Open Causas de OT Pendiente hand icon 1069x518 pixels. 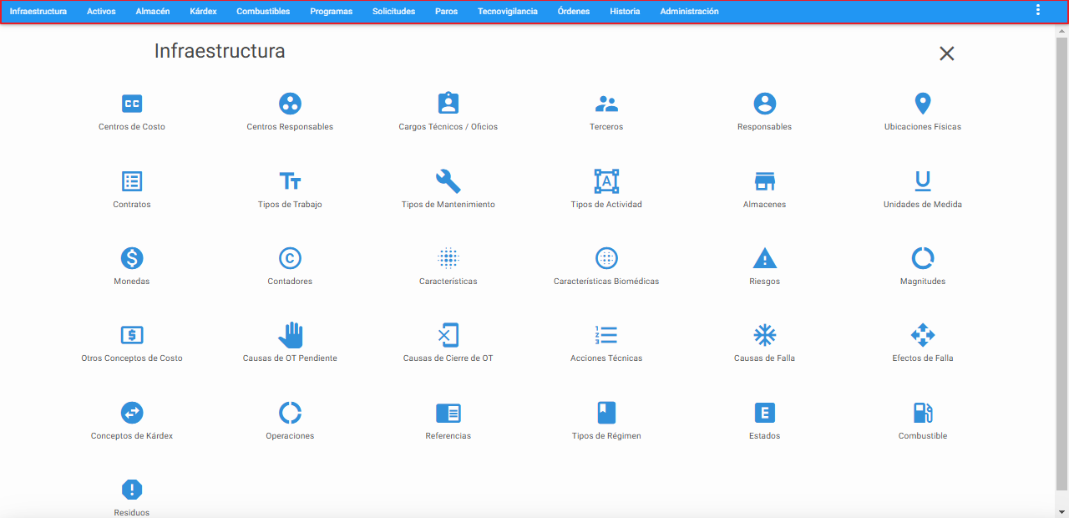click(290, 335)
